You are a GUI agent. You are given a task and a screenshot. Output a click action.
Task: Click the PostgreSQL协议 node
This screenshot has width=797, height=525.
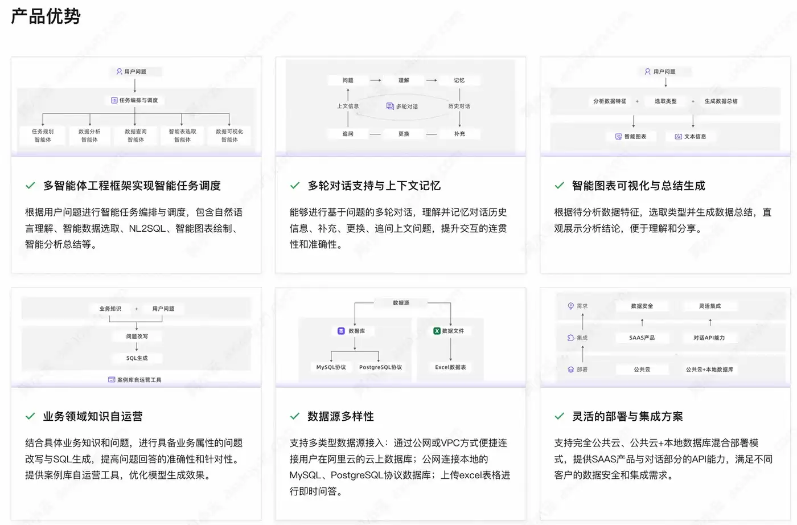tap(380, 367)
